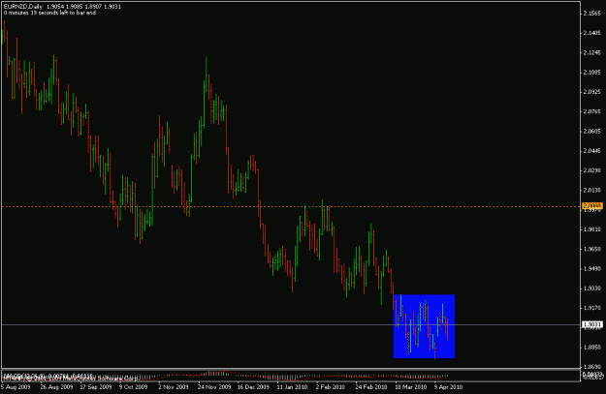Click the 26 Aug 2009 date label

coord(56,386)
